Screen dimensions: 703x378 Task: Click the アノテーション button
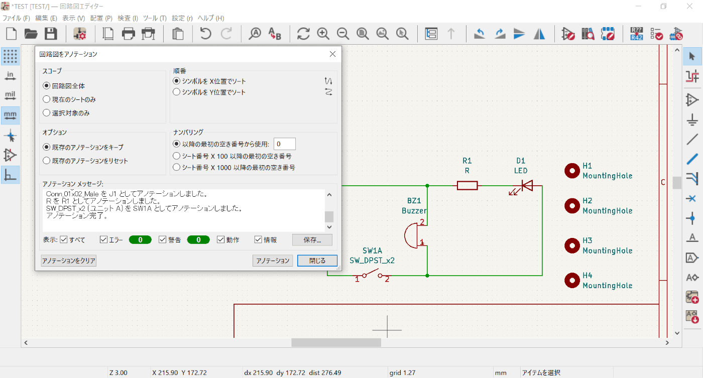point(273,261)
